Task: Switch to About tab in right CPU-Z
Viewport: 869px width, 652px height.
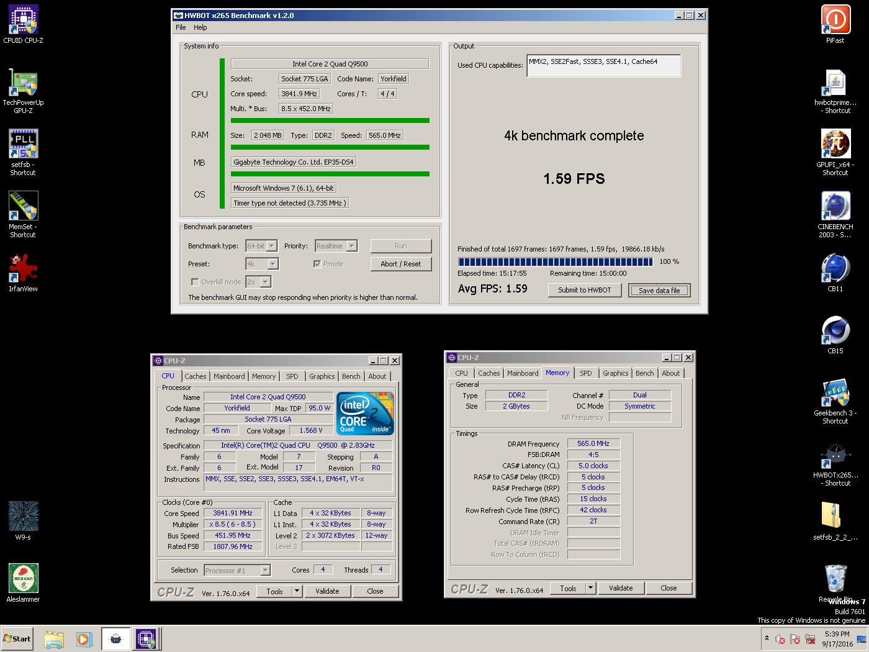Action: coord(671,373)
